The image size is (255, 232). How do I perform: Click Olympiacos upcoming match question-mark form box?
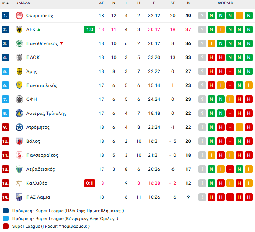202,16
